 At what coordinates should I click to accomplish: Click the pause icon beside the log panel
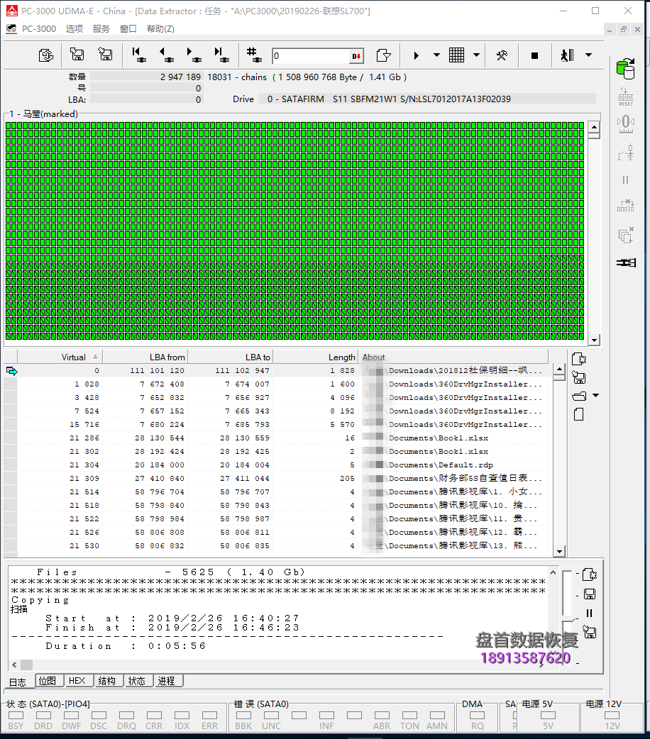[x=589, y=613]
